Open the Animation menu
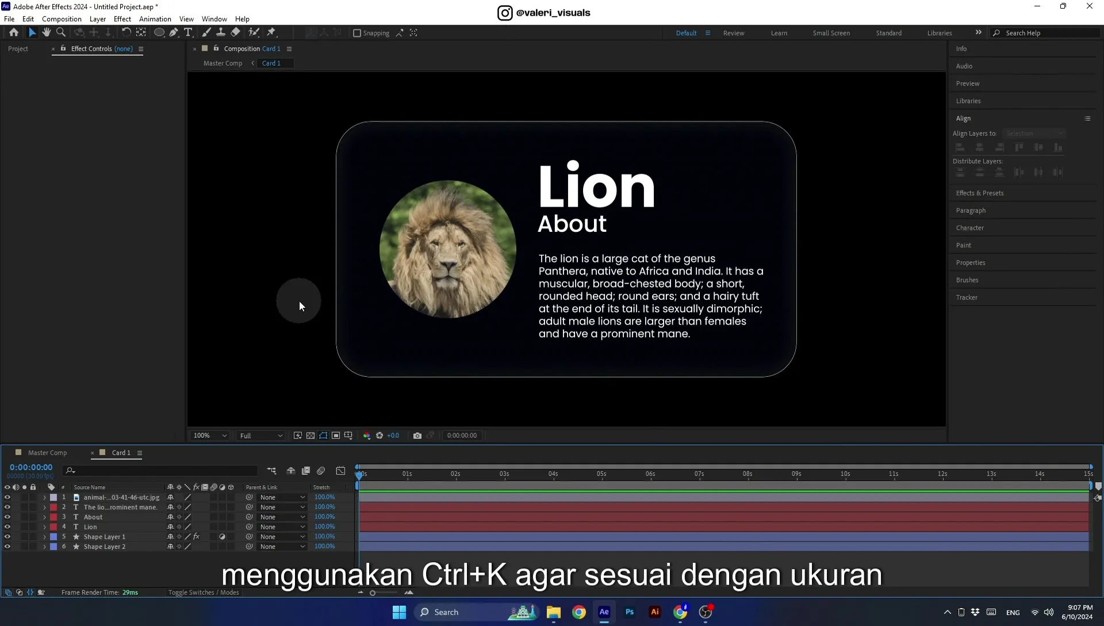 155,19
